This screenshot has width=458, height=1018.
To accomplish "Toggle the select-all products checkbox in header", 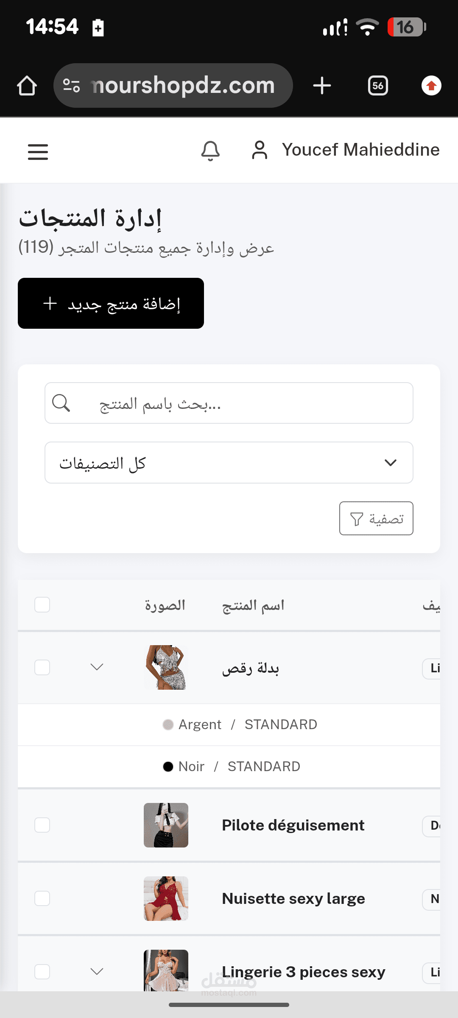I will point(42,604).
